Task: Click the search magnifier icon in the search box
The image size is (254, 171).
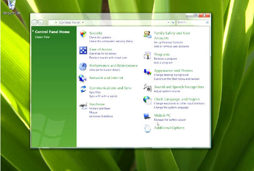Action: pos(207,22)
